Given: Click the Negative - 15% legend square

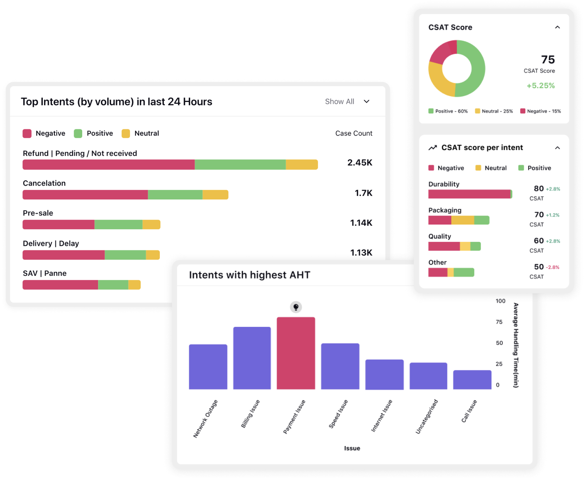Looking at the screenshot, I should tap(523, 111).
